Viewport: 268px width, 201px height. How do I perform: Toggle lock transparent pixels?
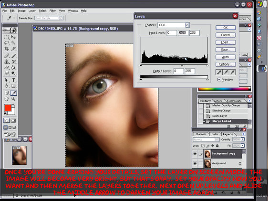coord(203,146)
